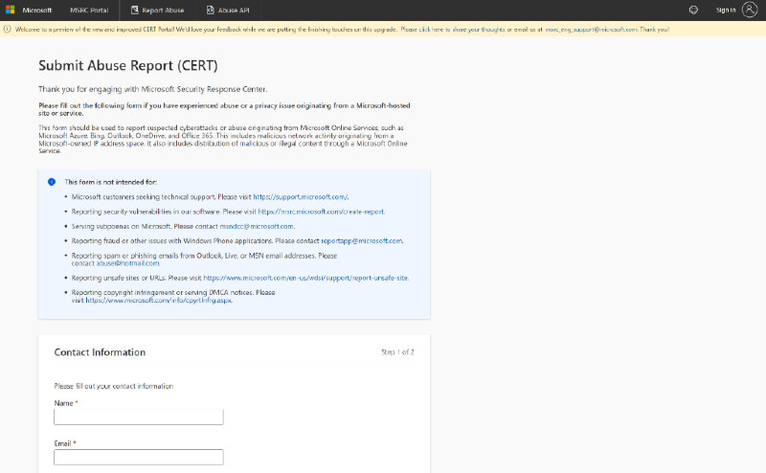The height and width of the screenshot is (473, 766).
Task: Click abuse@hotmail.com email link
Action: pos(127,263)
